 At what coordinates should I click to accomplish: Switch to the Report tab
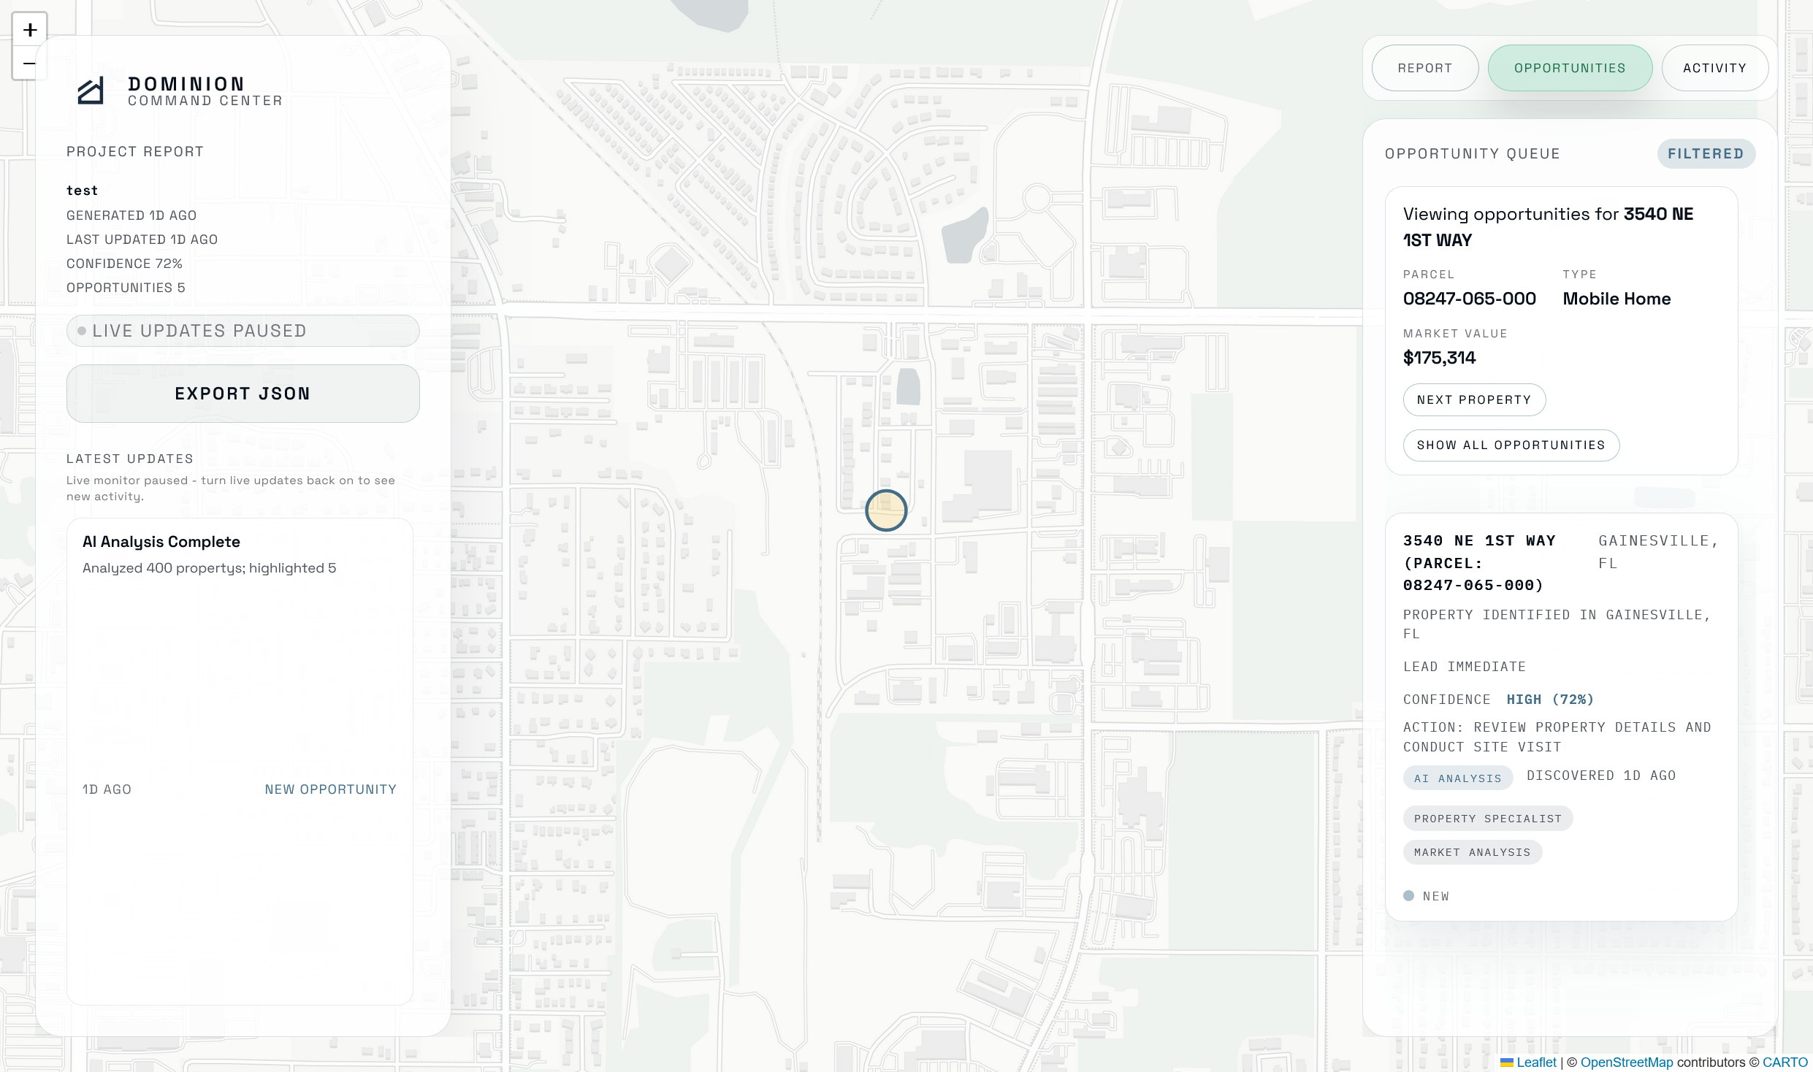1424,68
